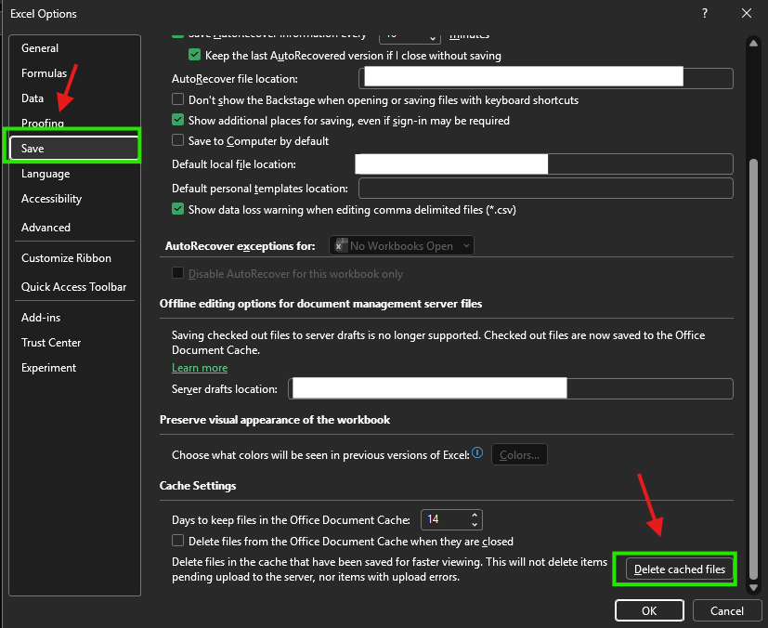Click the scrollbar down arrow
Image resolution: width=768 pixels, height=628 pixels.
753,587
